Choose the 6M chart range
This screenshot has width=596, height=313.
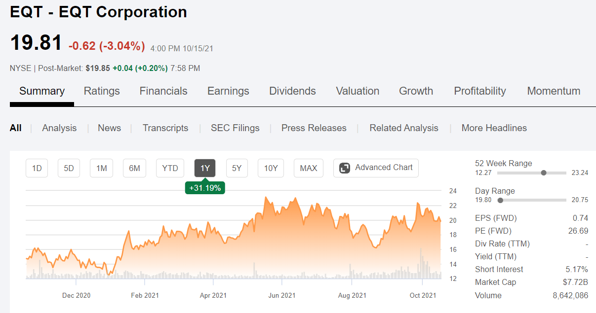pyautogui.click(x=134, y=168)
